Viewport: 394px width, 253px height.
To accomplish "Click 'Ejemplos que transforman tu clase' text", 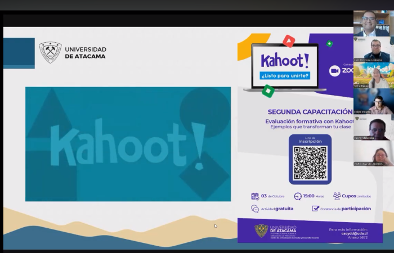I will tap(311, 126).
